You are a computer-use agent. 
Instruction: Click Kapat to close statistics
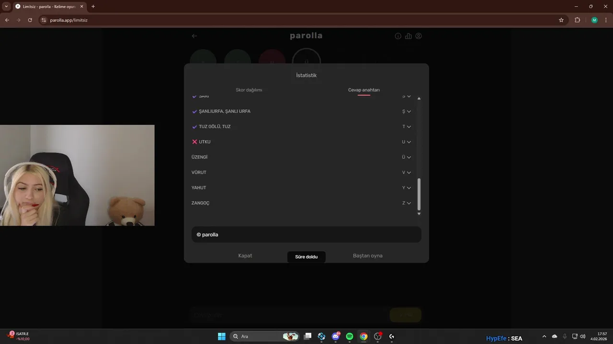point(245,256)
